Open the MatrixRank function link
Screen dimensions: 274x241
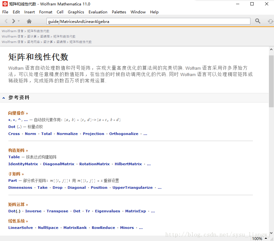pos(75,228)
